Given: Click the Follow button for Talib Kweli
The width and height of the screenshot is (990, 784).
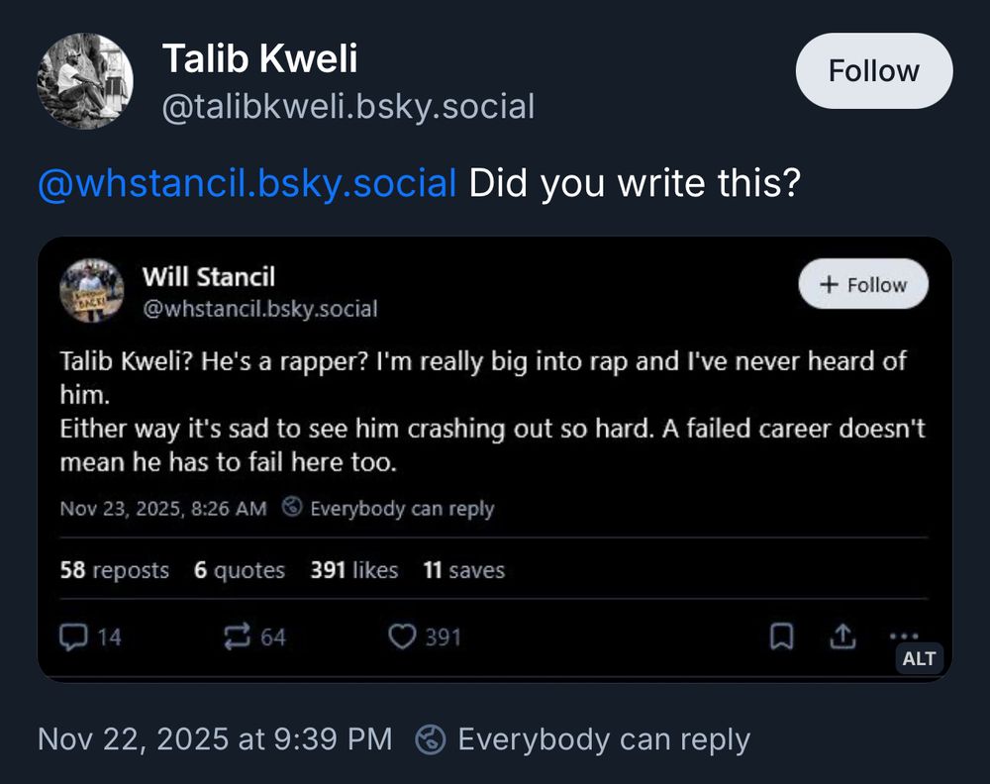Looking at the screenshot, I should [x=874, y=70].
